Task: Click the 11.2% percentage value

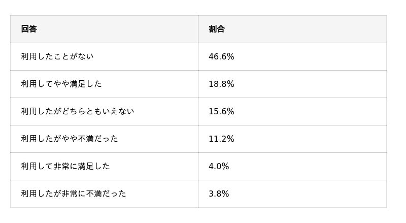Action: [221, 139]
